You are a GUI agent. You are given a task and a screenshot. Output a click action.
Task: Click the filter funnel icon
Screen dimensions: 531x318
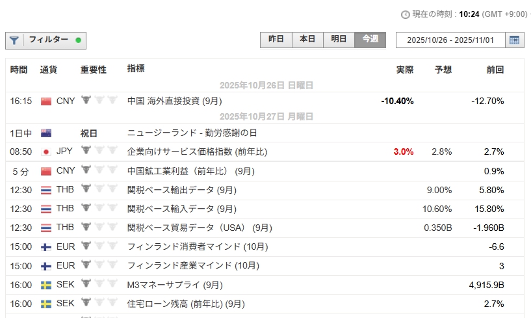pyautogui.click(x=14, y=40)
